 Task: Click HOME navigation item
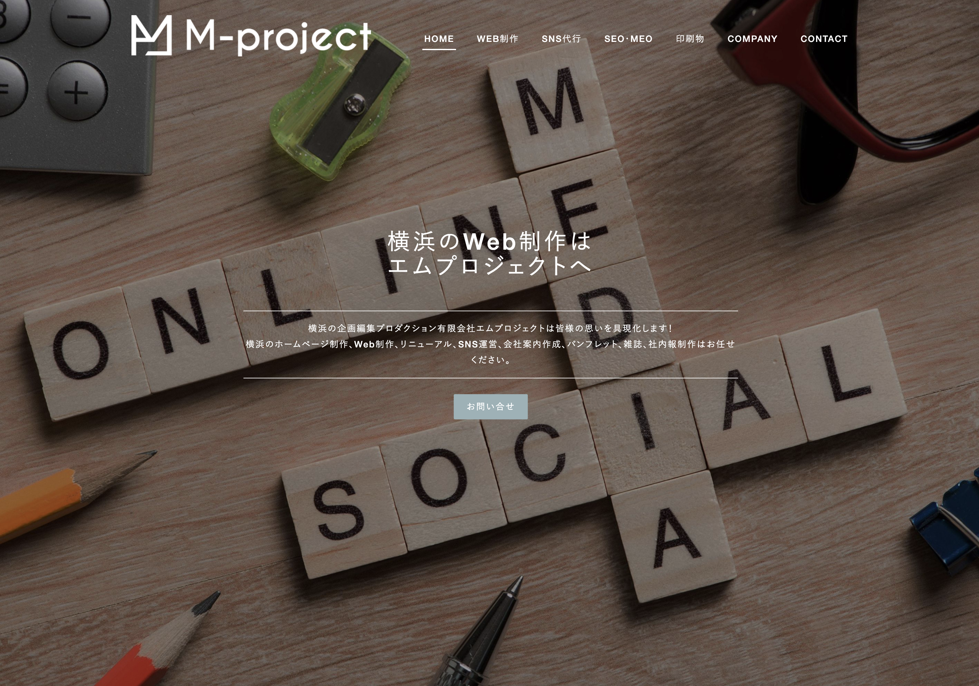pos(439,39)
